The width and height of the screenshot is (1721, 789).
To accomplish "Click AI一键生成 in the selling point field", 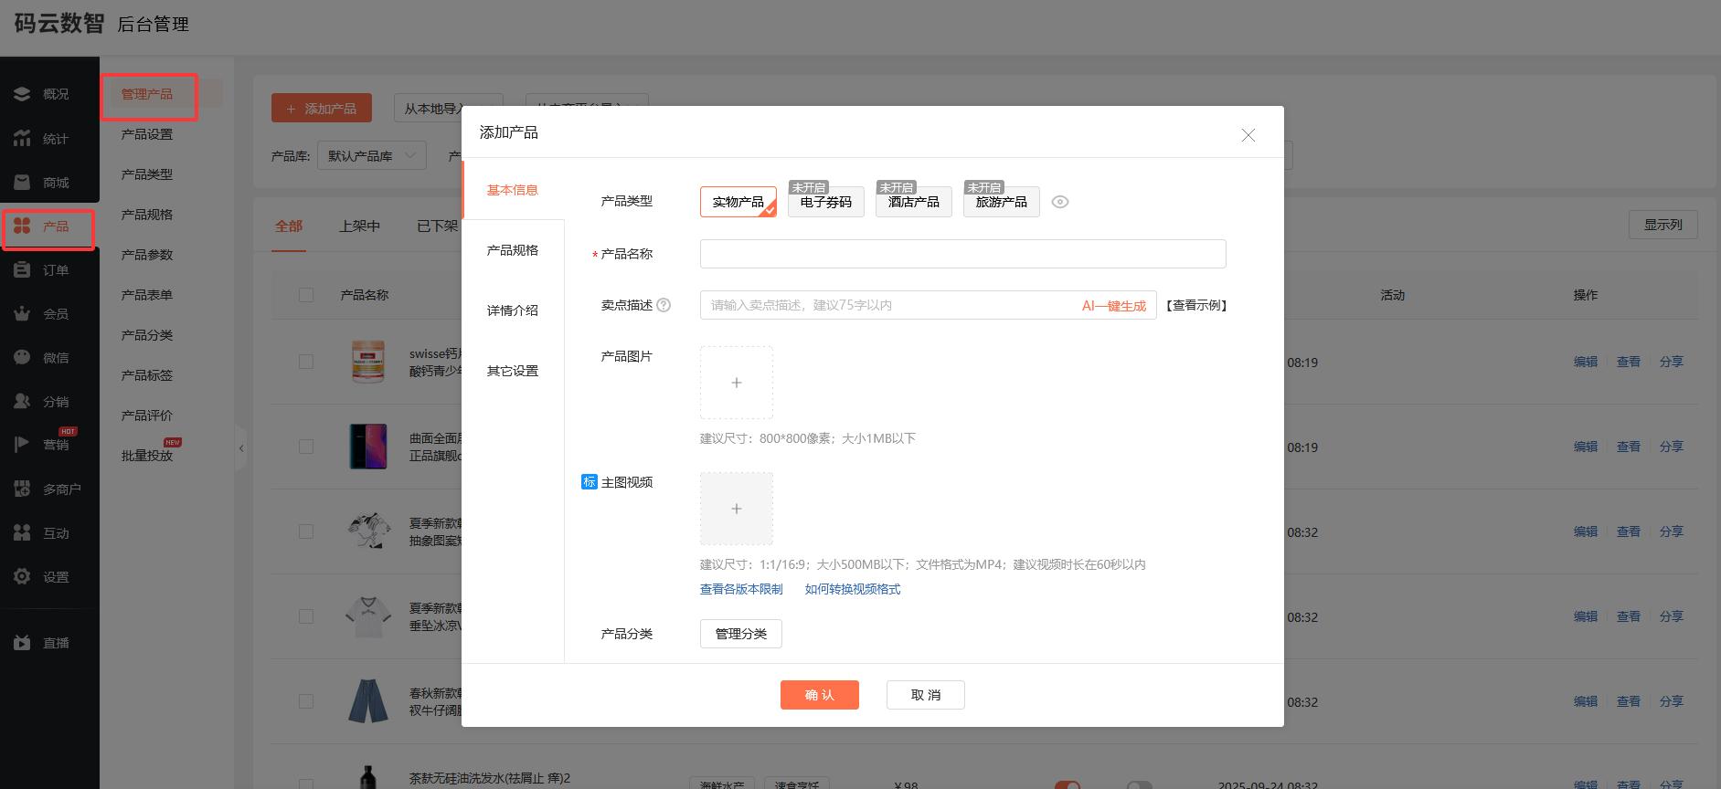I will click(x=1114, y=306).
